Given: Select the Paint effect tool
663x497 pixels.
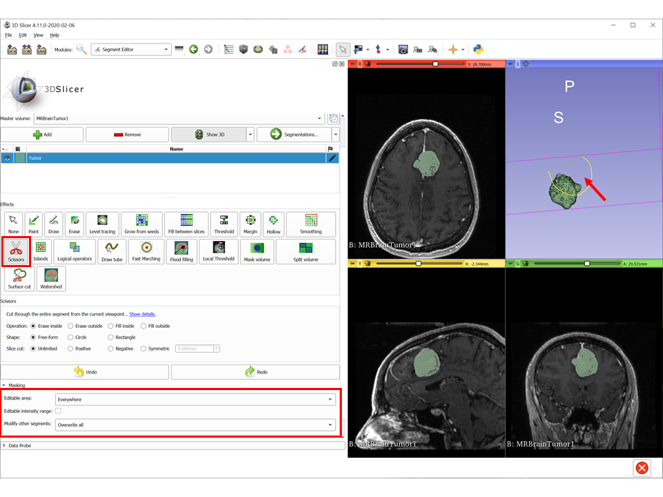Looking at the screenshot, I should 33,224.
